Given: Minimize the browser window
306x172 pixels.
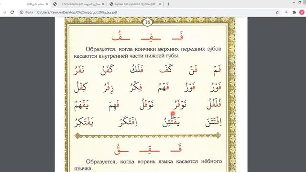Looking at the screenshot, I should pyautogui.click(x=294, y=2).
